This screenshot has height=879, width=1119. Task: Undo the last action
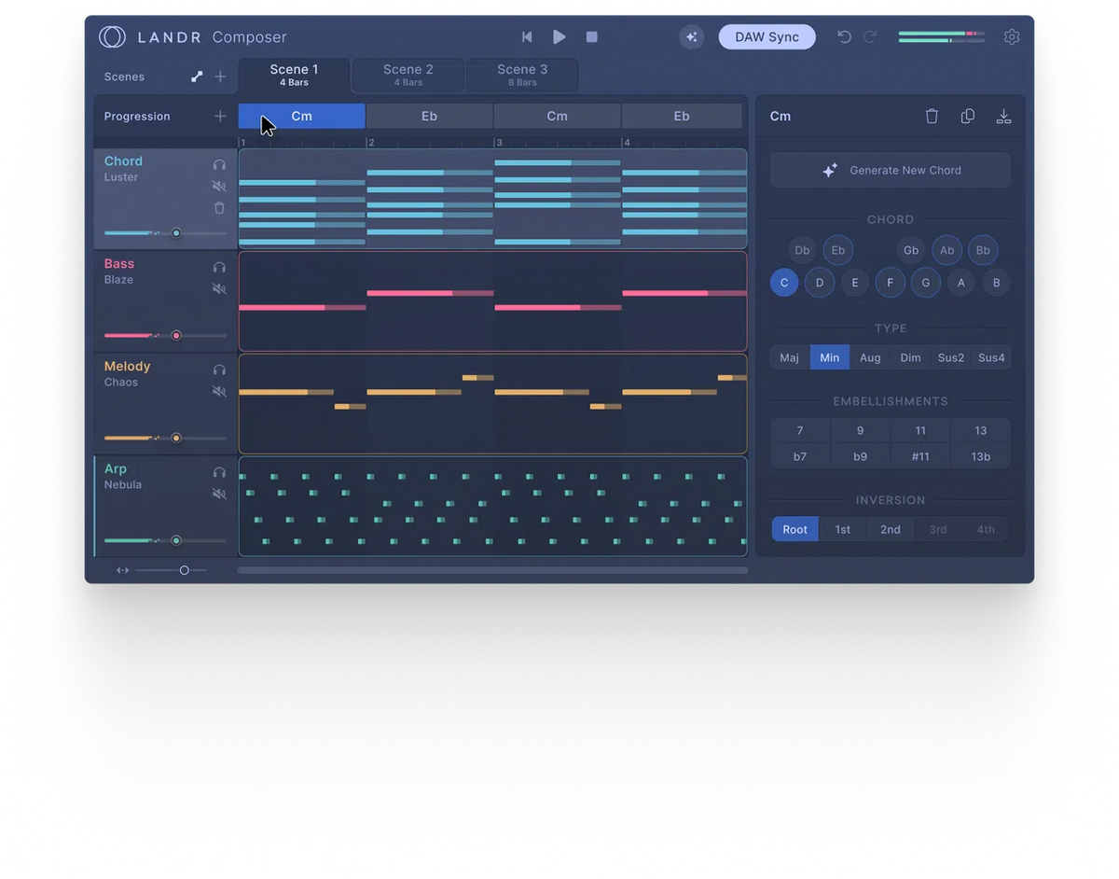(844, 36)
